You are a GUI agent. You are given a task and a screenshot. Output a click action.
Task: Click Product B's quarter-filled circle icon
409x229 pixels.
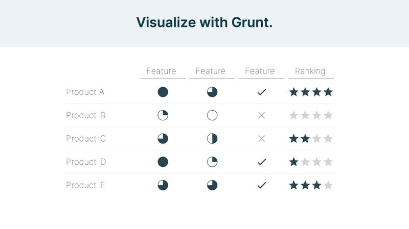(163, 115)
